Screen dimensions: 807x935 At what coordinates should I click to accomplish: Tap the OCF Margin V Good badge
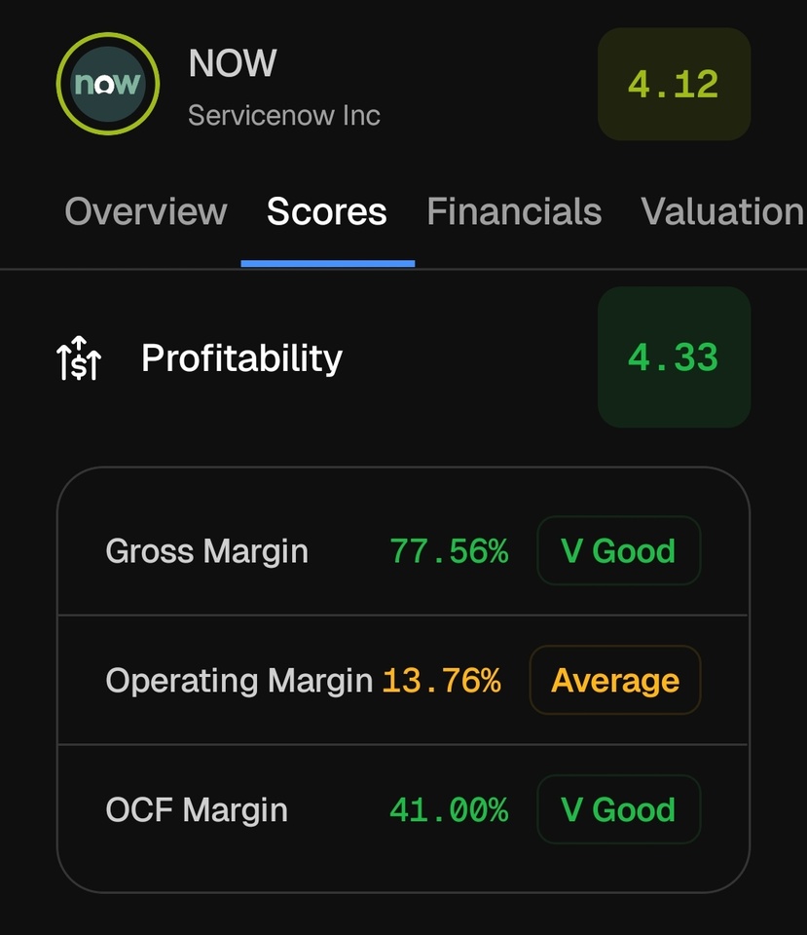click(x=618, y=809)
